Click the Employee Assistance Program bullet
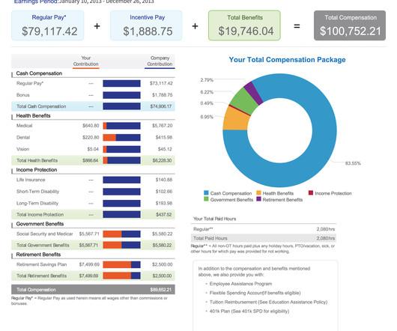 pyautogui.click(x=240, y=284)
